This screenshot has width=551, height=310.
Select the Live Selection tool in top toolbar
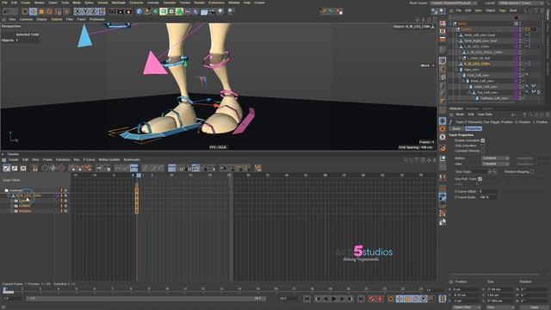click(x=25, y=11)
